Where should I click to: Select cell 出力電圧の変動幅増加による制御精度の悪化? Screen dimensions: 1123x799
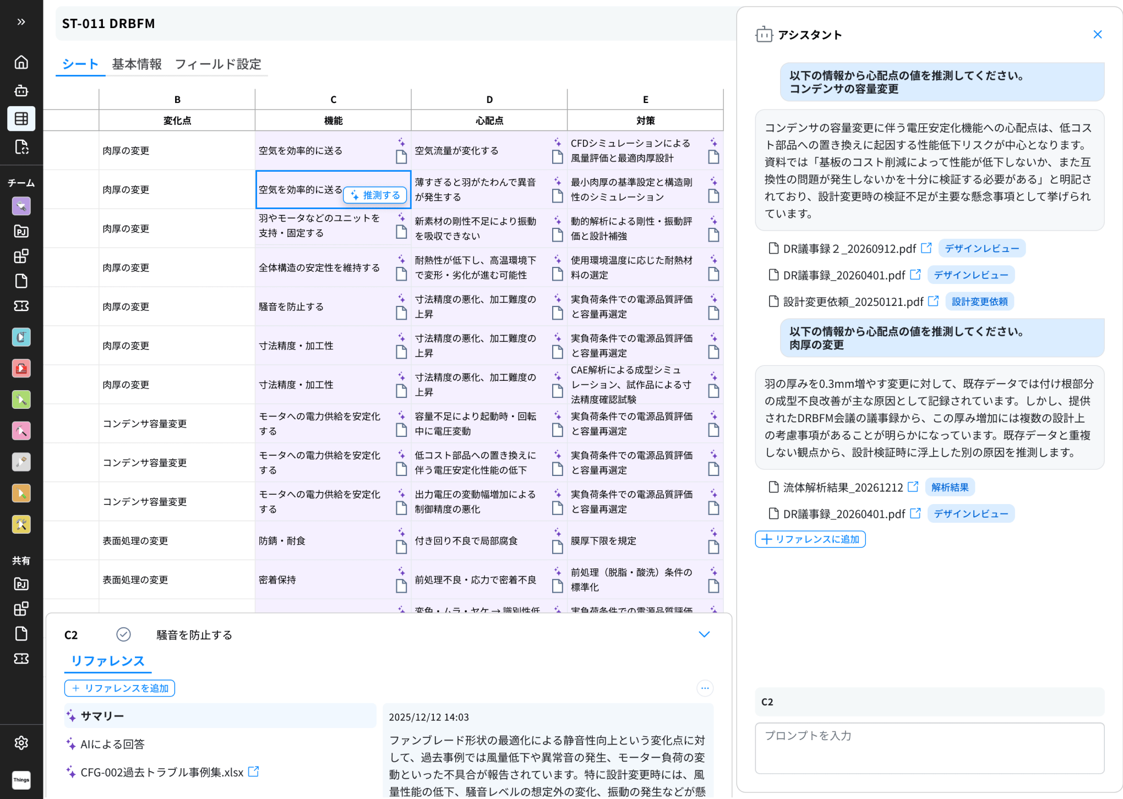point(489,502)
